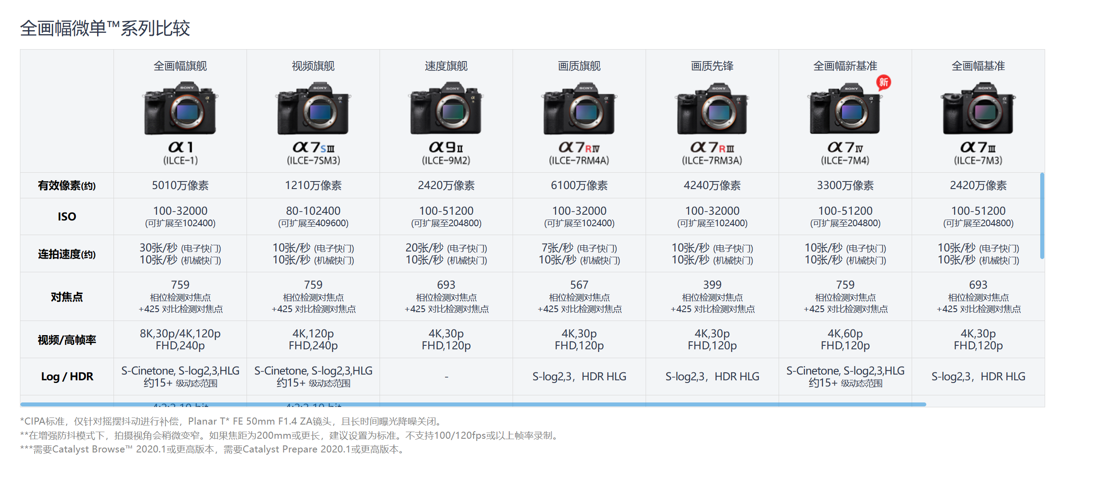Screen dimensions: 1097x487
Task: Click the Alpha 7 IV camera image
Action: coord(845,108)
